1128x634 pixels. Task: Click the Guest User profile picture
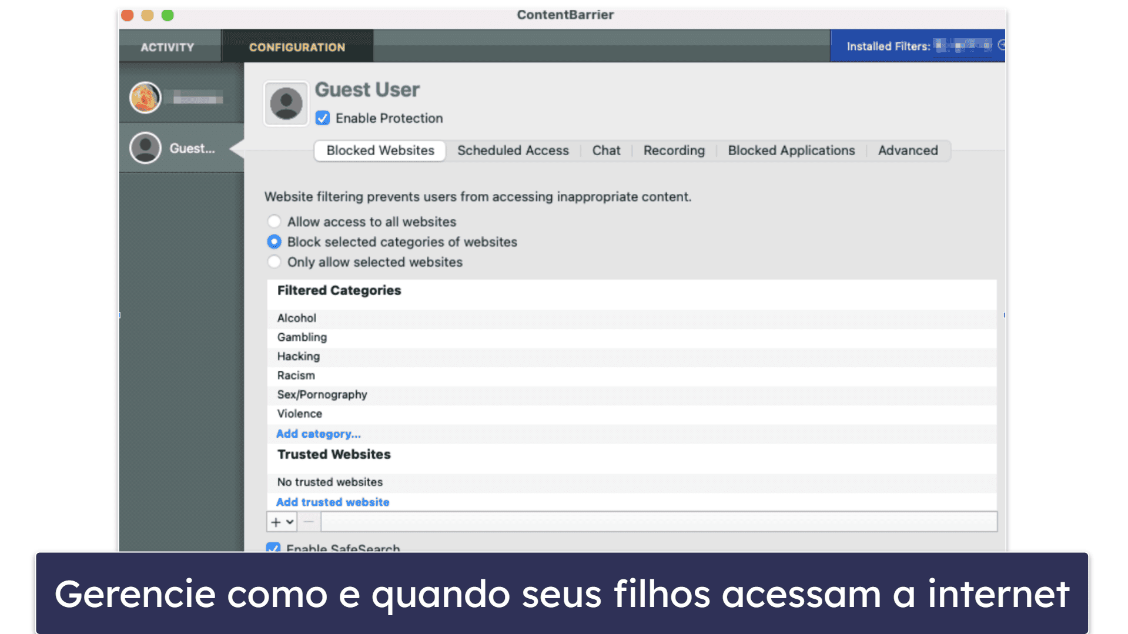point(286,103)
